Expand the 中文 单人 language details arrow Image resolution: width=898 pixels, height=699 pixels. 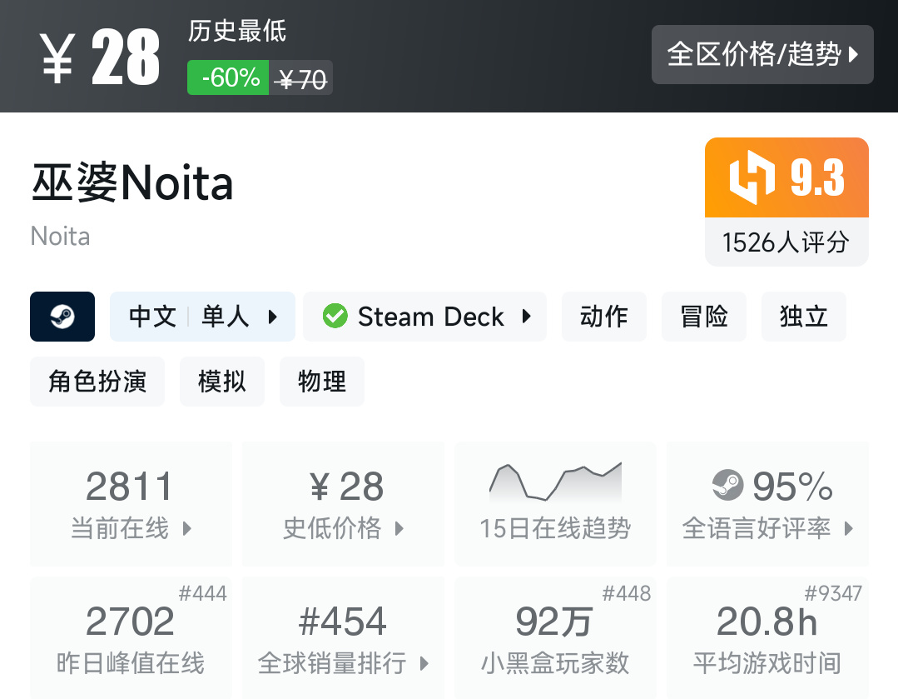pos(272,317)
